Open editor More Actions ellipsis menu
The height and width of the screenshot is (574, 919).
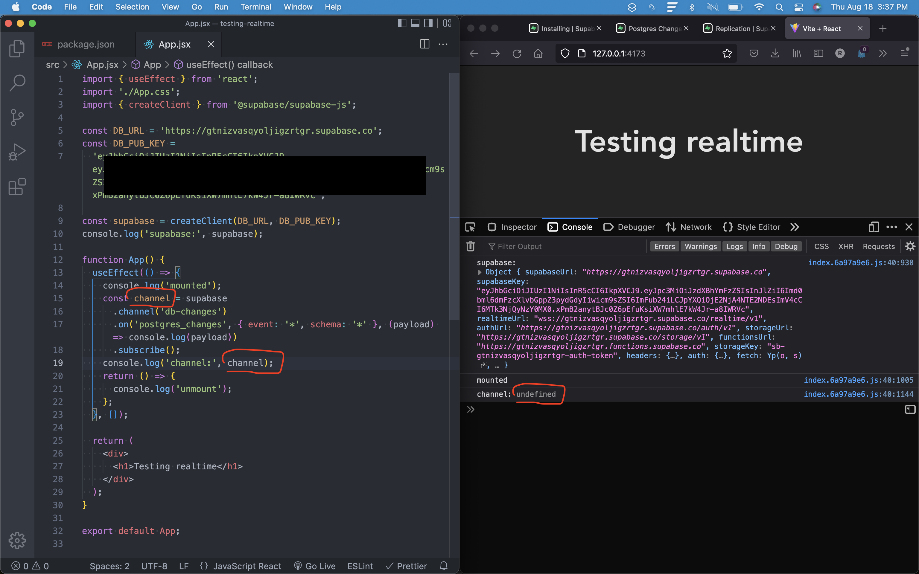tap(443, 45)
